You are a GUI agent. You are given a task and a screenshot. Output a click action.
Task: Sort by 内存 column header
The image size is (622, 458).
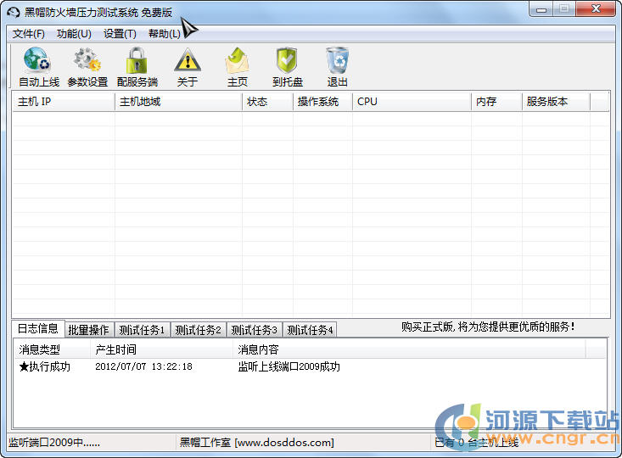tap(496, 102)
